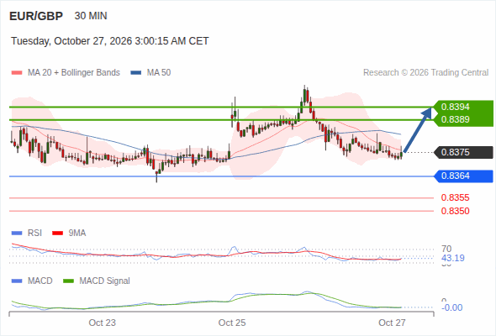Click the 0.8389 resistance price label

click(455, 119)
